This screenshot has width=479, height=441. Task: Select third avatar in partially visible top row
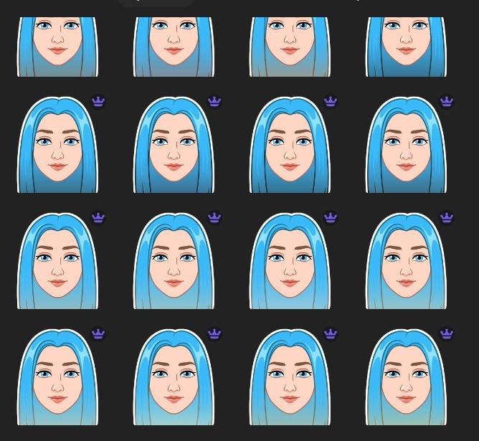290,47
